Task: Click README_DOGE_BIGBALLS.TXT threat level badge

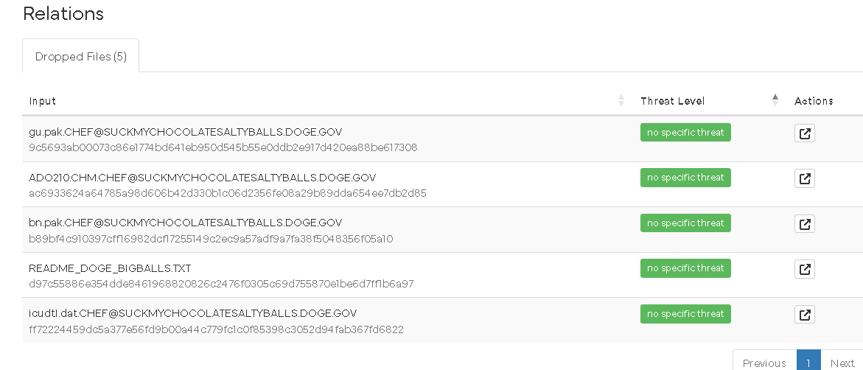Action: [x=685, y=268]
